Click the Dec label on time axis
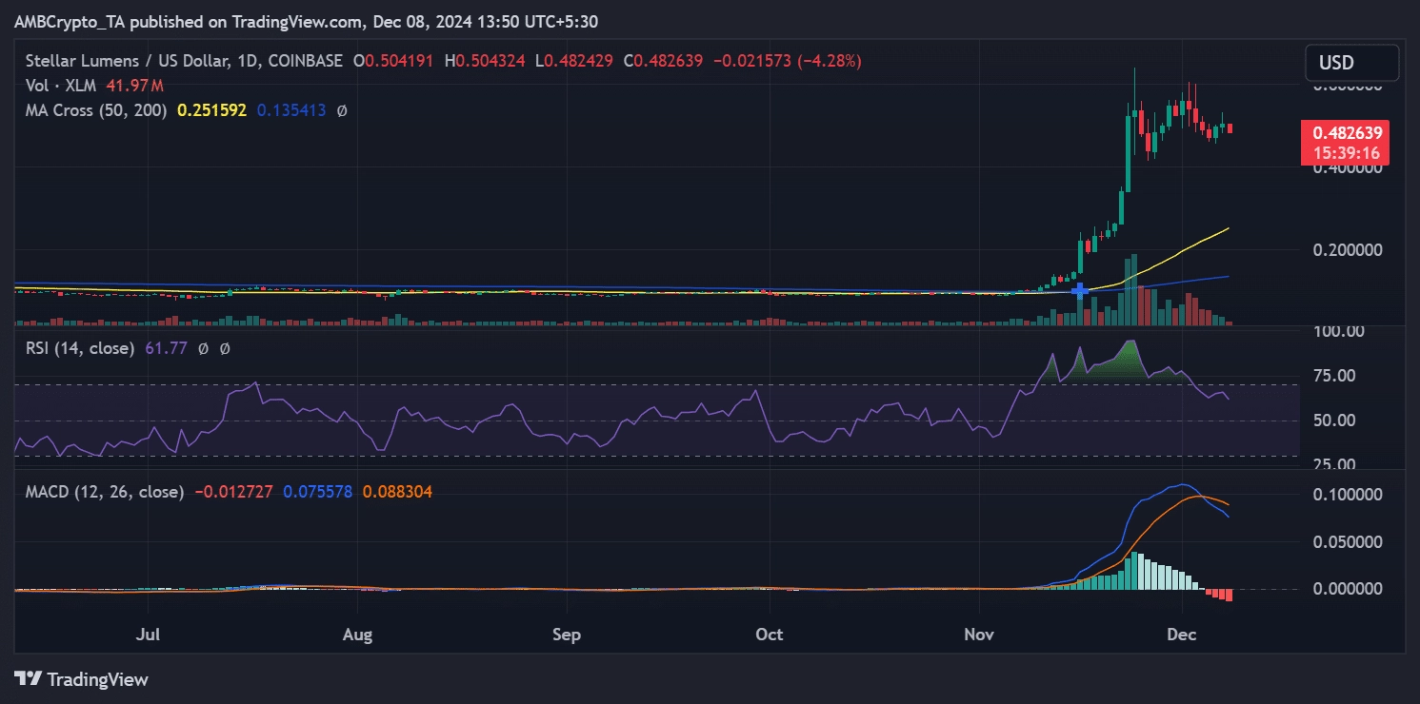The height and width of the screenshot is (704, 1420). [1182, 634]
